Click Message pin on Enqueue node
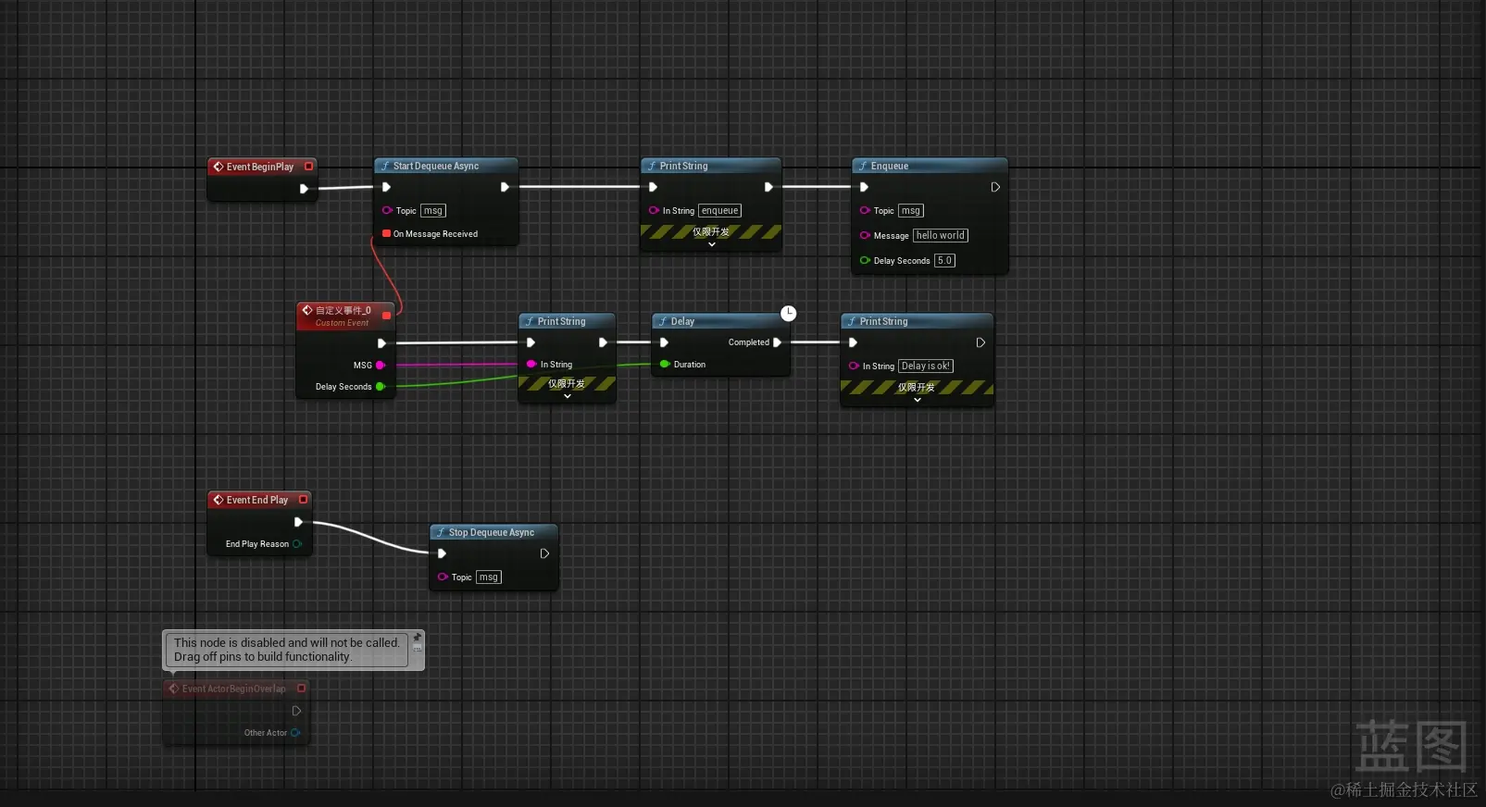 pyautogui.click(x=865, y=235)
